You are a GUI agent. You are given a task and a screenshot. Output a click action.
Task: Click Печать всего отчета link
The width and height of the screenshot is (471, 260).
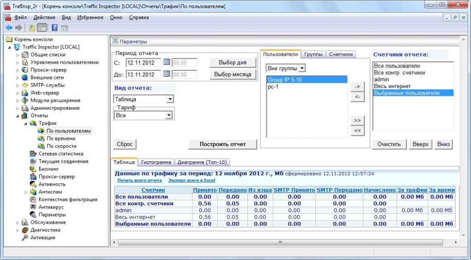[140, 180]
